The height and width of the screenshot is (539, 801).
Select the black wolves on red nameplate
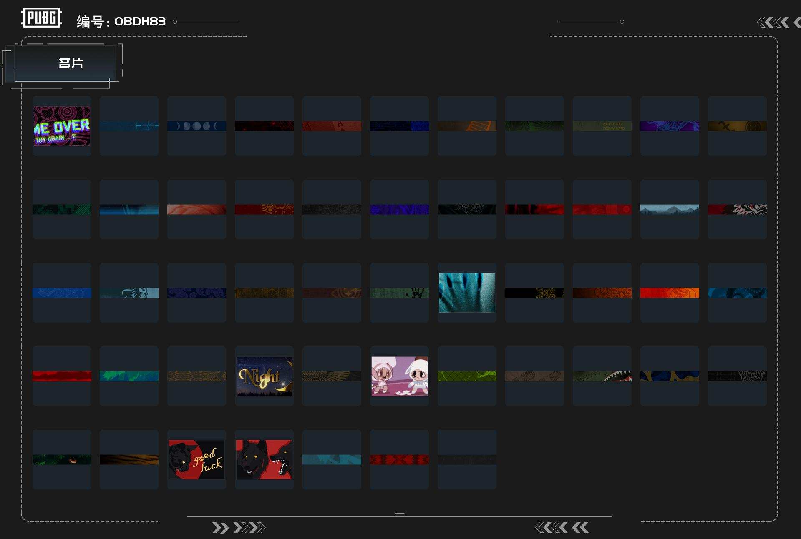coord(264,459)
